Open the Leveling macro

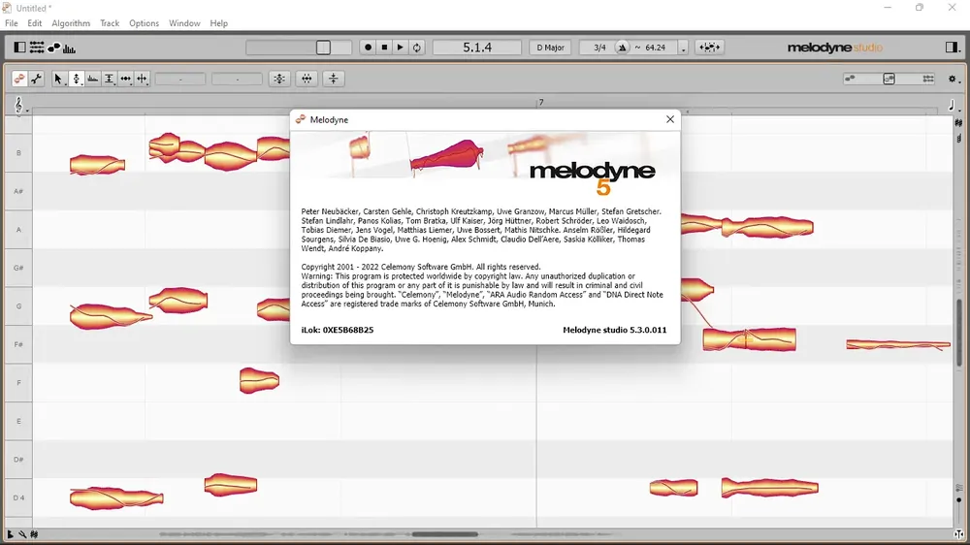334,79
